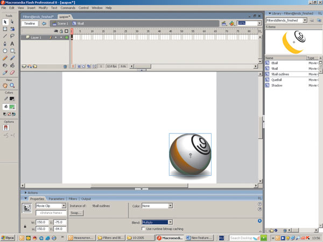Image resolution: width=323 pixels, height=242 pixels.
Task: Toggle outline mode square for Layer 1
Action: [66, 38]
